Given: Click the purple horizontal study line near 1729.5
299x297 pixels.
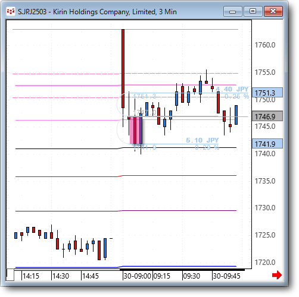Looking at the screenshot, I should point(126,211).
